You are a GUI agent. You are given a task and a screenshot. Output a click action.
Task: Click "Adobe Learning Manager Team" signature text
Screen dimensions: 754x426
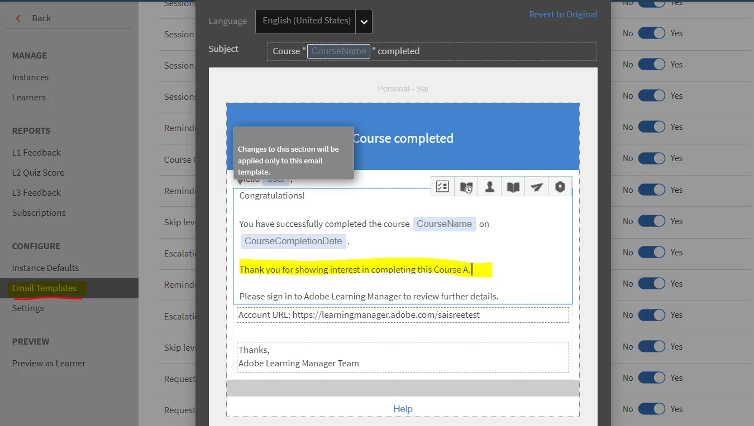(x=299, y=364)
